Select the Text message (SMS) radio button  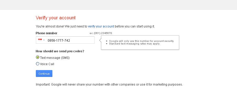[x=37, y=57]
